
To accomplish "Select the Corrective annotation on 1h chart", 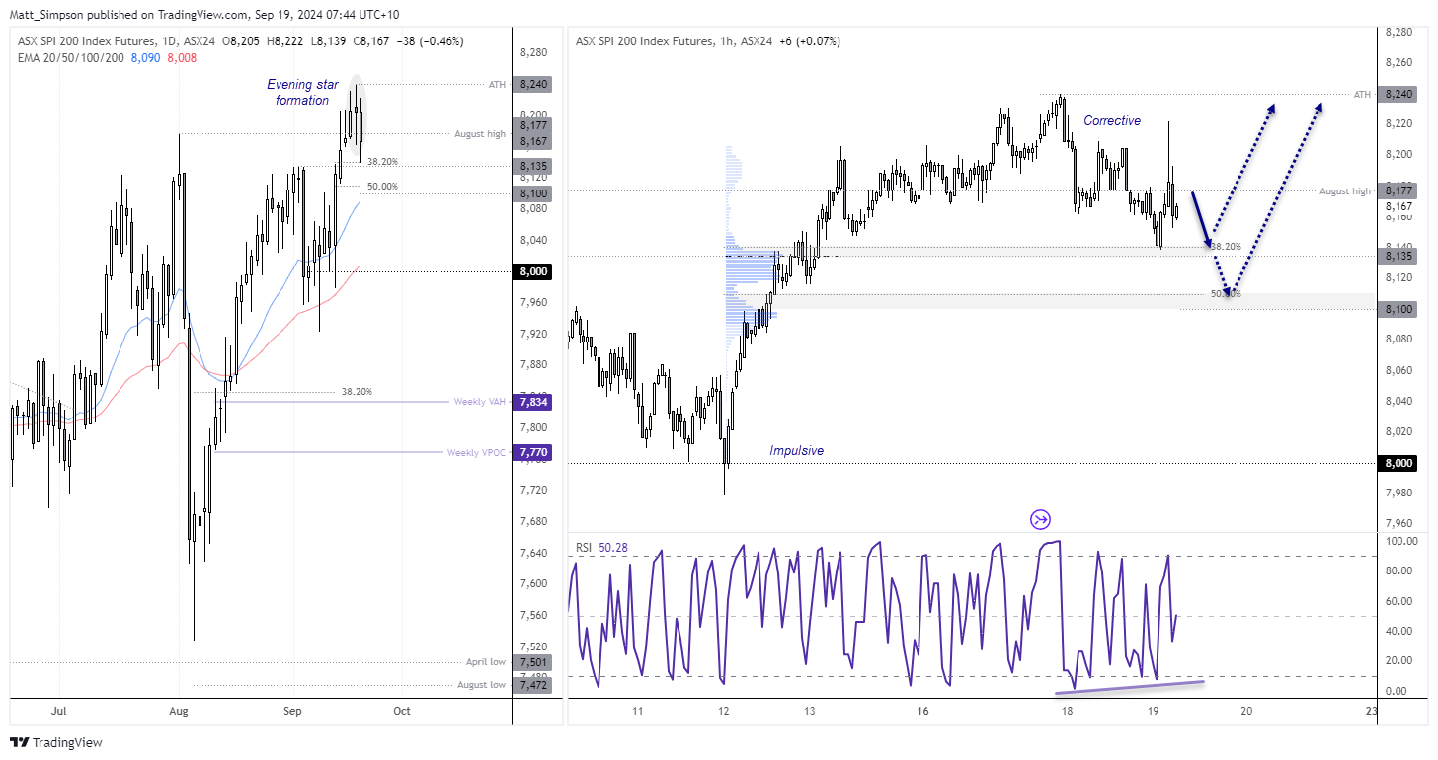I will pos(1112,120).
